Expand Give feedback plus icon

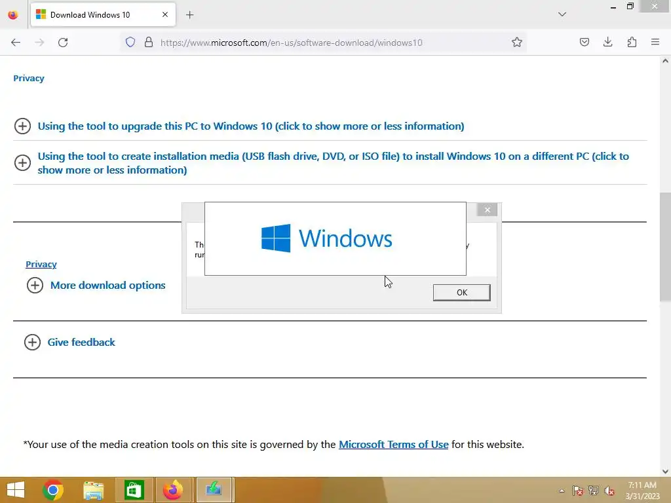point(32,342)
